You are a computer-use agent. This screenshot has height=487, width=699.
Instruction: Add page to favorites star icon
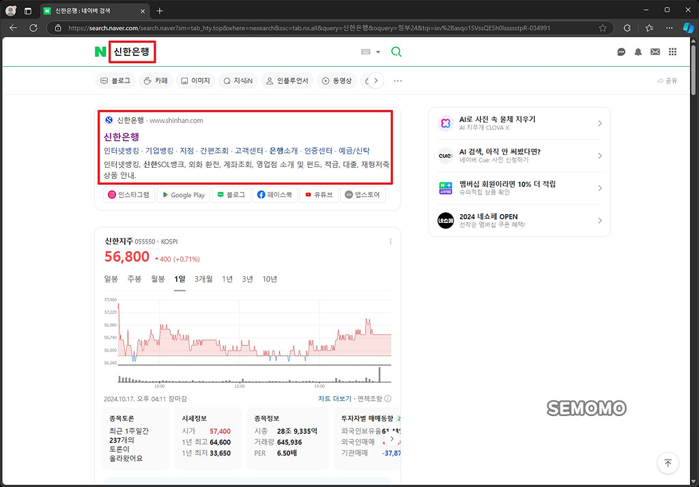pos(603,28)
